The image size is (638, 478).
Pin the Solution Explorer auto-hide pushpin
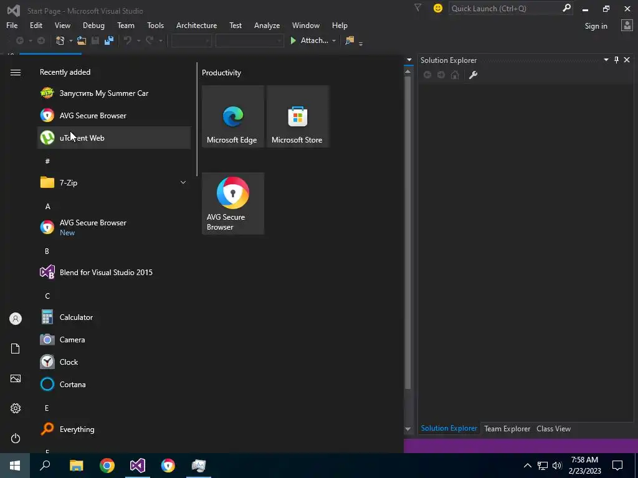tap(616, 60)
